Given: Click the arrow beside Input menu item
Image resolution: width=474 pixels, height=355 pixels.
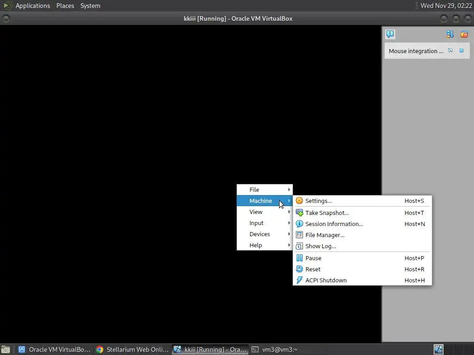Looking at the screenshot, I should pyautogui.click(x=289, y=223).
